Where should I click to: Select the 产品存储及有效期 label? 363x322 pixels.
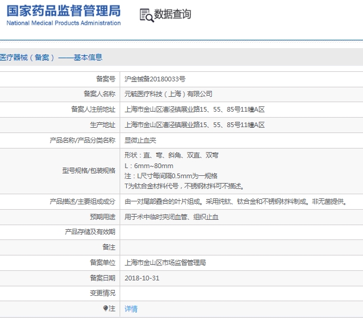click(90, 232)
